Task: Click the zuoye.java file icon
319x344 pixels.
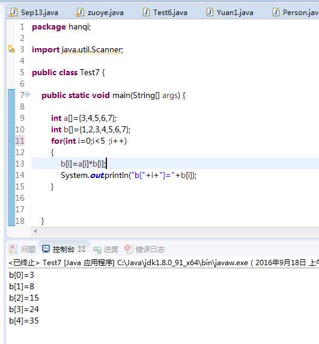Action: pos(80,13)
